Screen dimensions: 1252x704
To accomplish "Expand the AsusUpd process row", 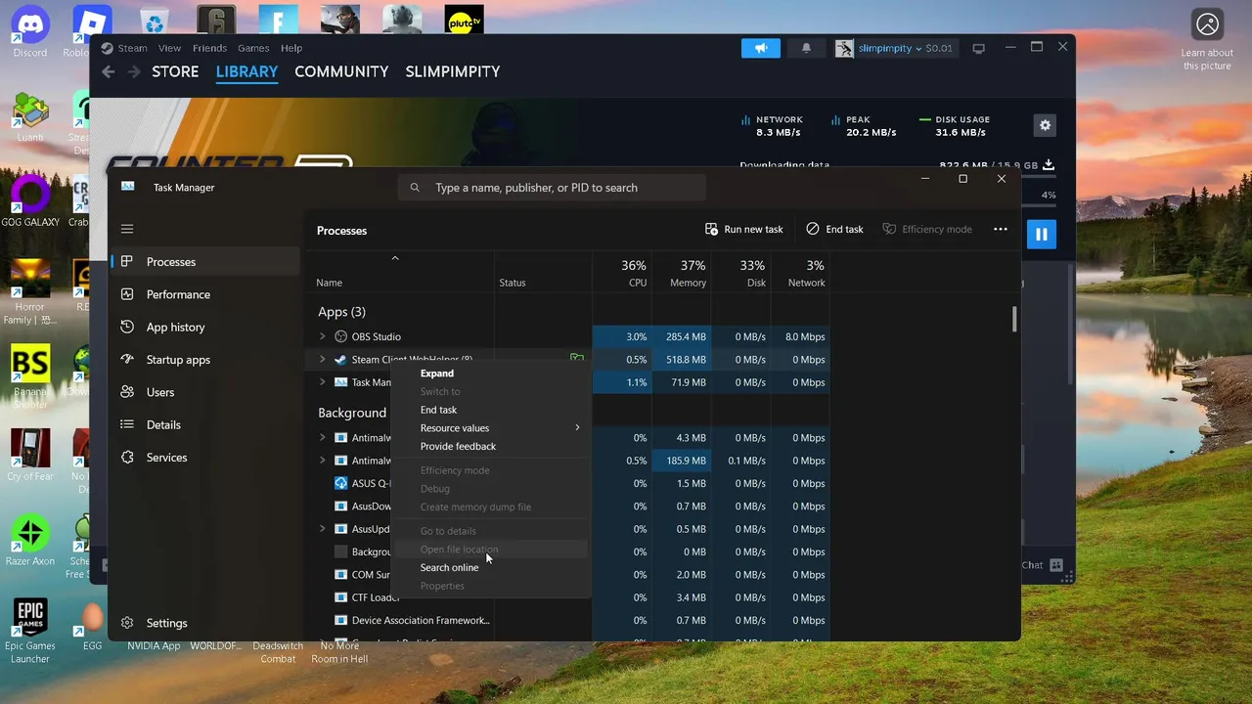I will click(322, 529).
